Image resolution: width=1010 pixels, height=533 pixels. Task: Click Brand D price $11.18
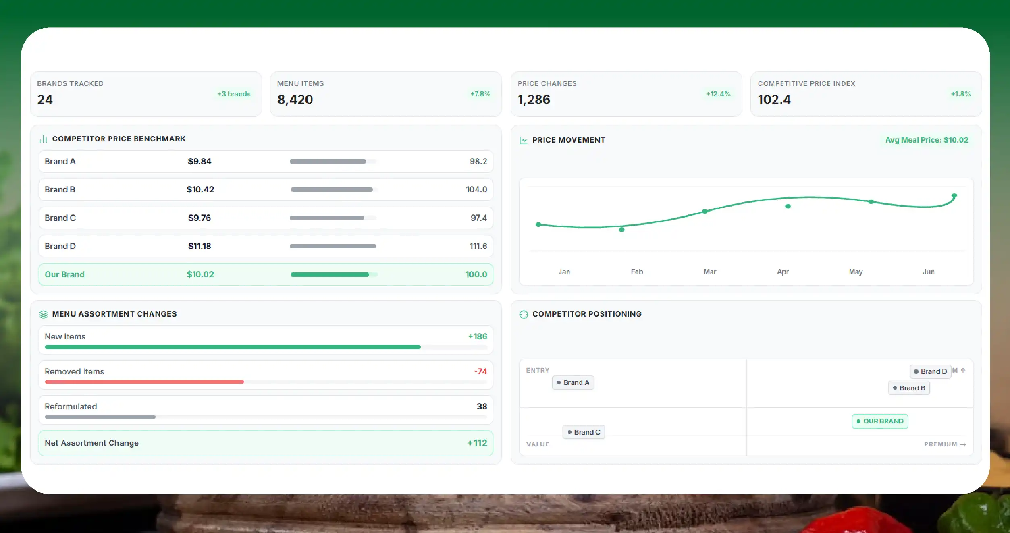point(200,246)
